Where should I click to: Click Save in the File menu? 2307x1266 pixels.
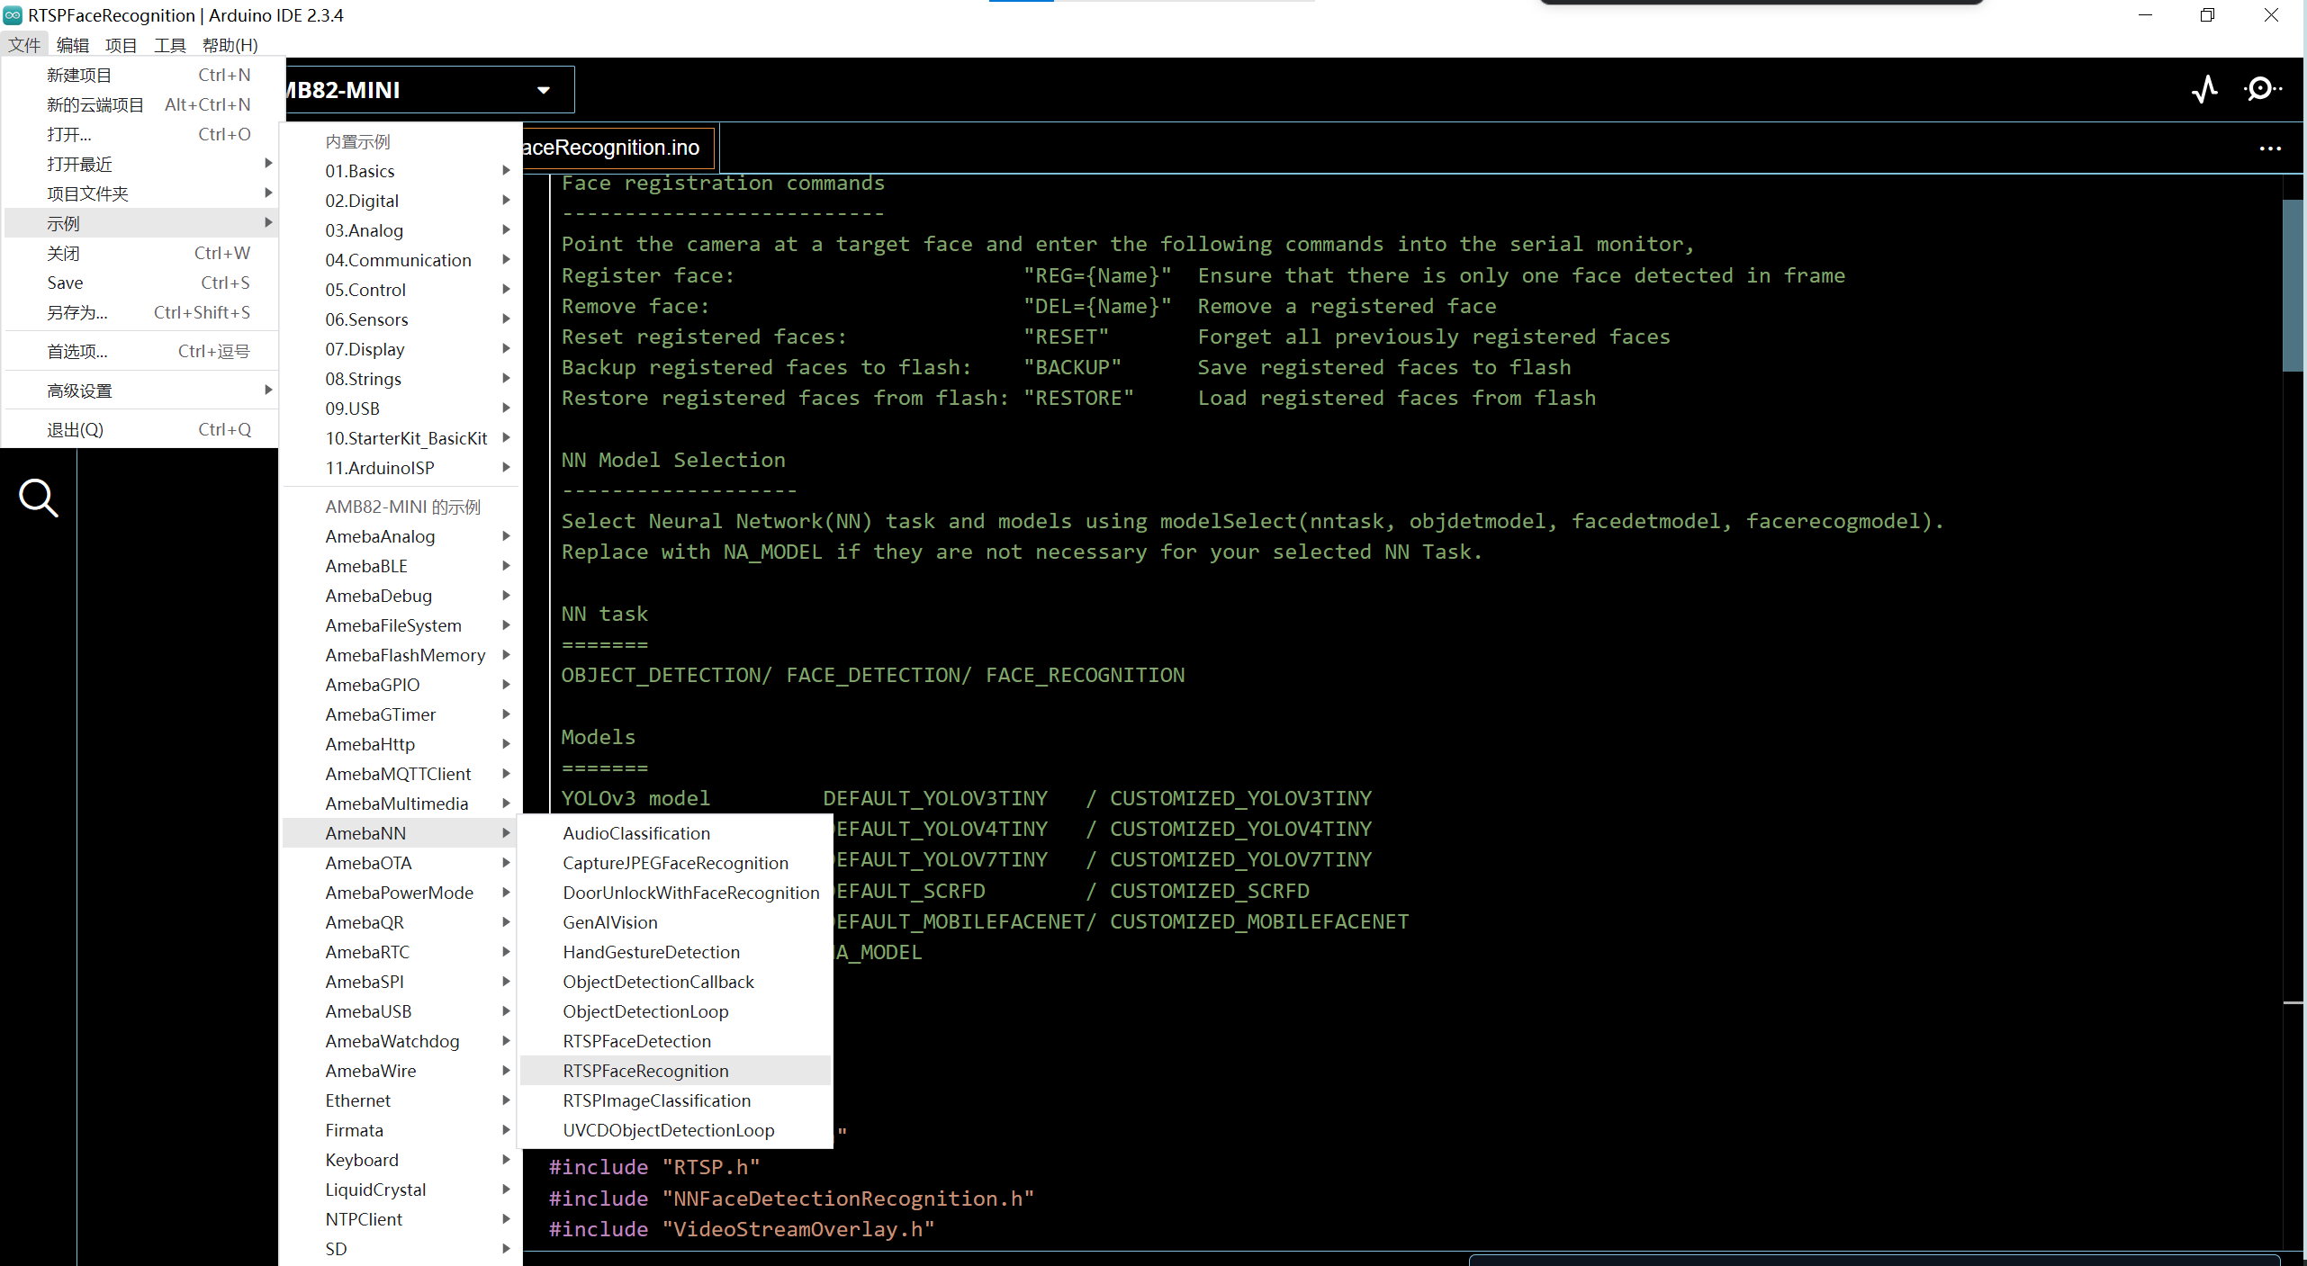click(141, 283)
